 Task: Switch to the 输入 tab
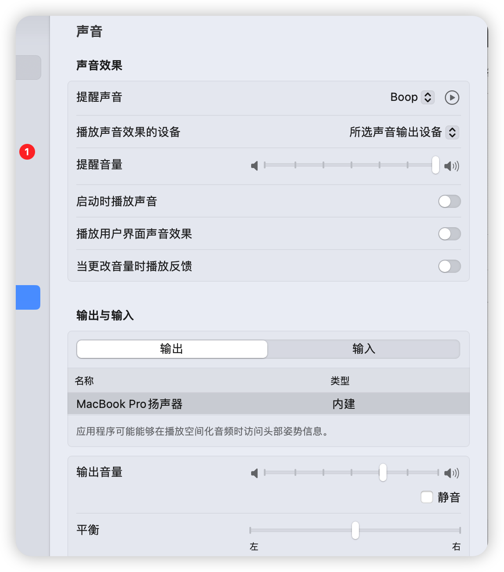point(364,349)
